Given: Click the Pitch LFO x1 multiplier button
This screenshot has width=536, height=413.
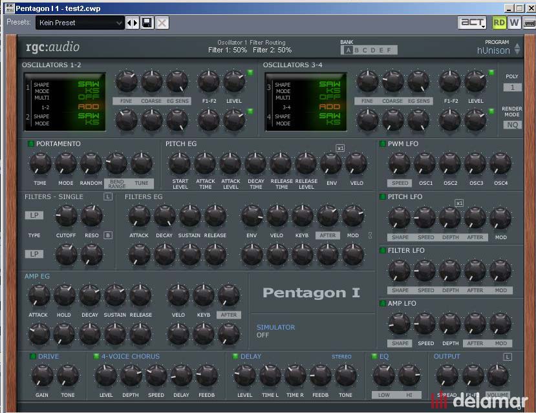Looking at the screenshot, I should (460, 203).
